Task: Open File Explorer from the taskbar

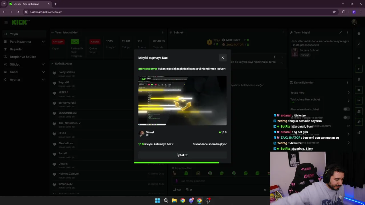Action: coord(174,200)
